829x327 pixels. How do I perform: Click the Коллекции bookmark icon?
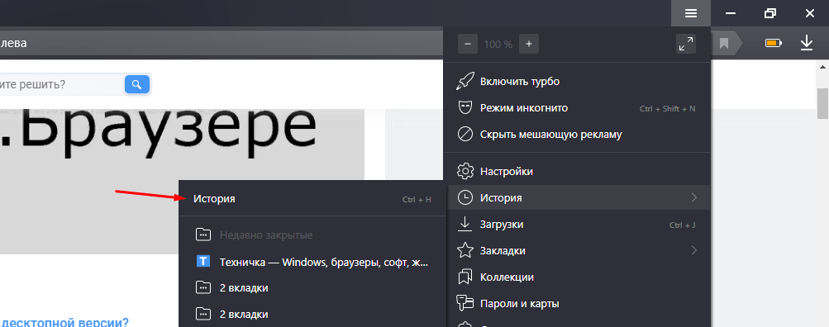(x=465, y=277)
